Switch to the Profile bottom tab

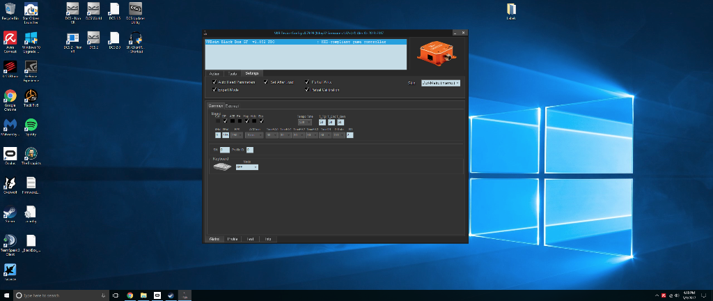233,239
